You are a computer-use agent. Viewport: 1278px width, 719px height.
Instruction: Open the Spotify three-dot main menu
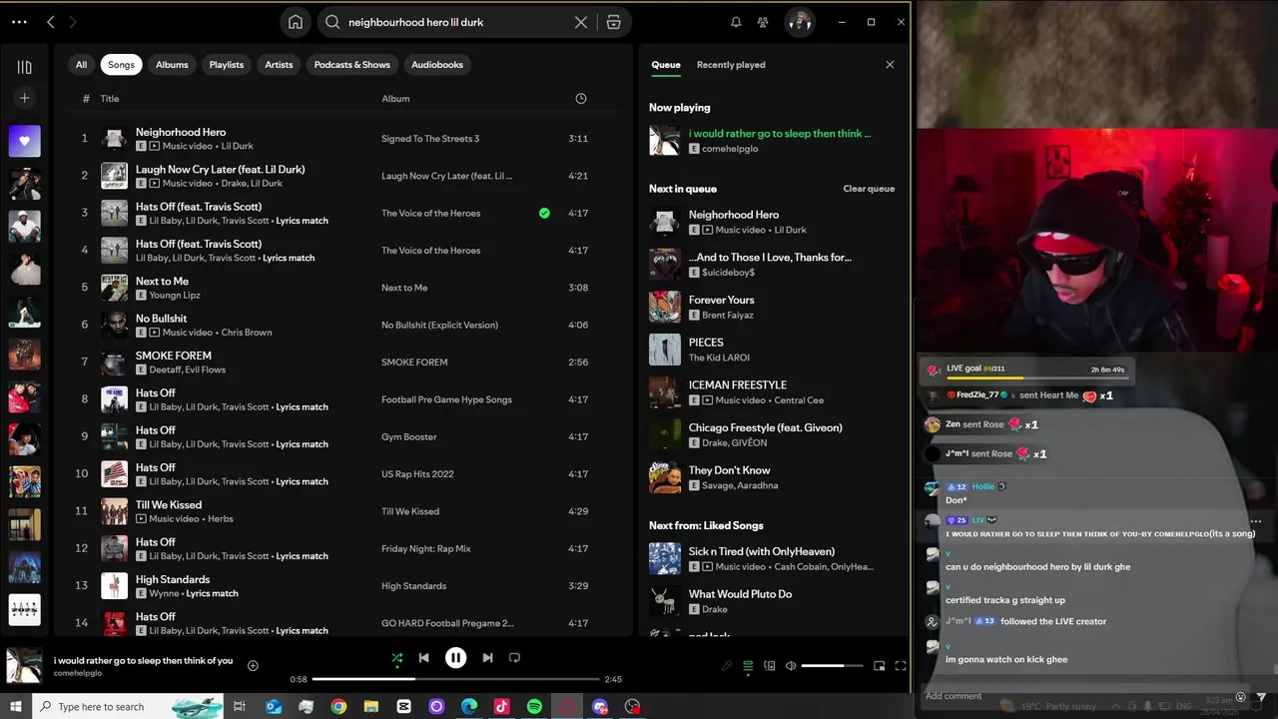19,22
